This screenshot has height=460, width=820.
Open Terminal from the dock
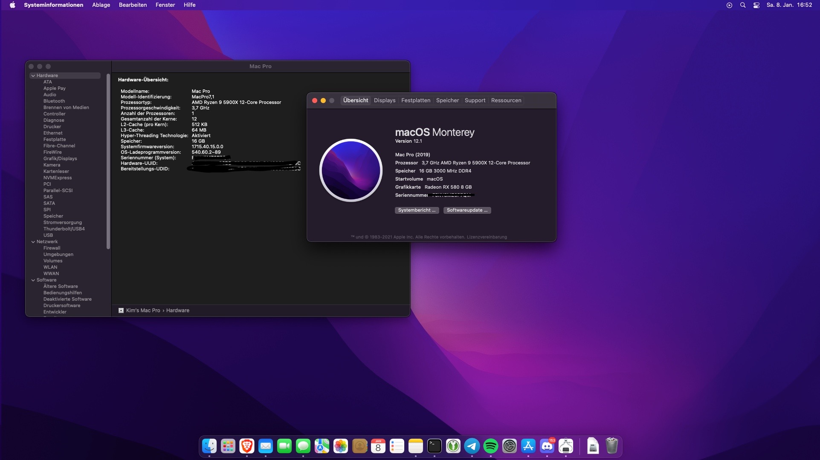pyautogui.click(x=435, y=446)
